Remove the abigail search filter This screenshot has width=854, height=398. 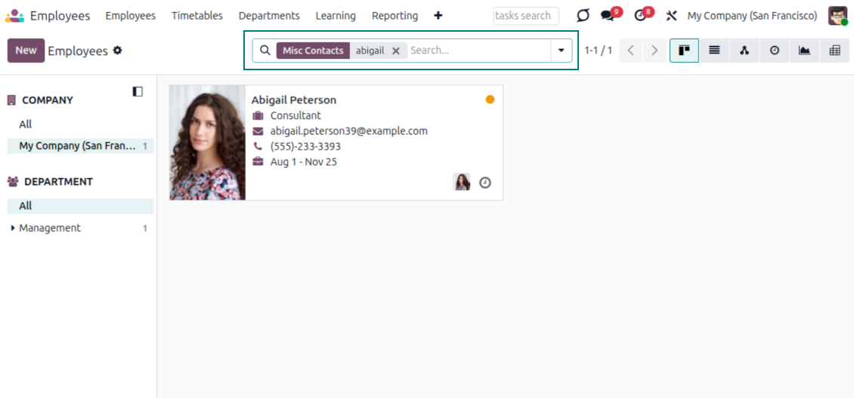[396, 51]
